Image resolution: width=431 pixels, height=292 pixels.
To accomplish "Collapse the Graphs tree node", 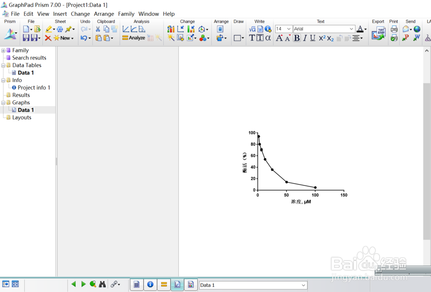I will point(3,103).
